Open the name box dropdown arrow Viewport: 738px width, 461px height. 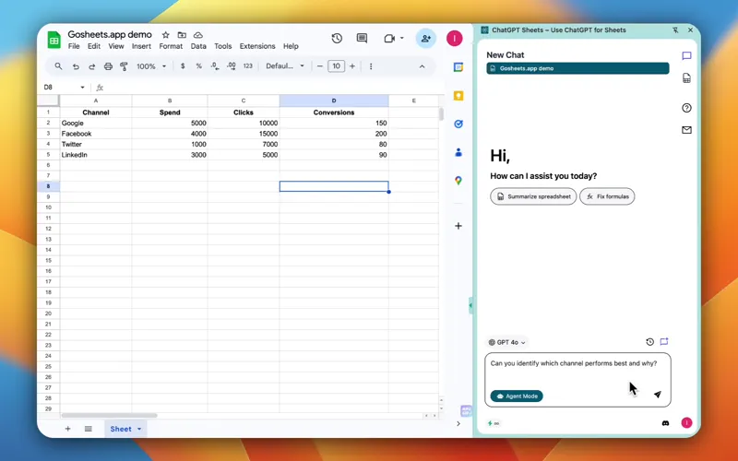coord(82,88)
